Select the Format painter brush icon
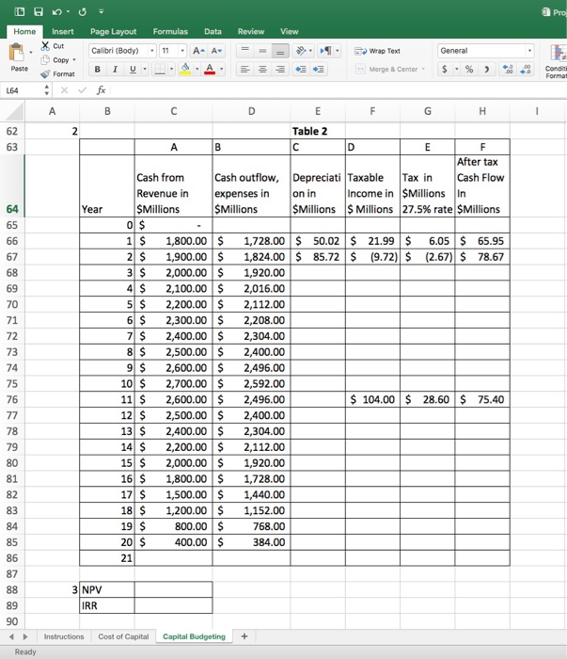This screenshot has height=659, width=567. point(45,74)
